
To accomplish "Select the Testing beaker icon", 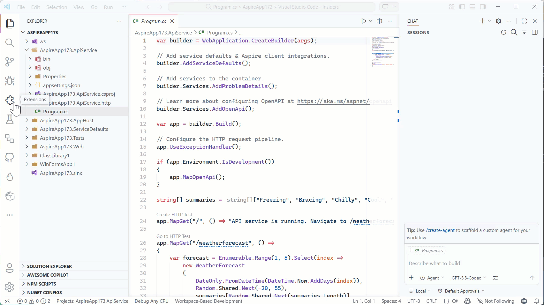I will coord(10,119).
